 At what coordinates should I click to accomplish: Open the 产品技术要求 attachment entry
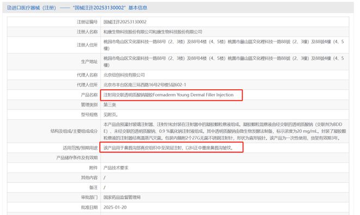(x=116, y=168)
